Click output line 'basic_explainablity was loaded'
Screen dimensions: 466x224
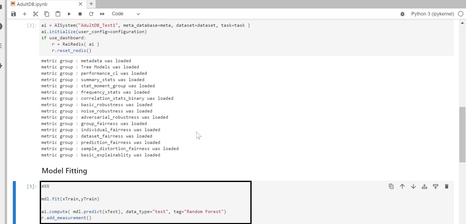[x=101, y=155]
